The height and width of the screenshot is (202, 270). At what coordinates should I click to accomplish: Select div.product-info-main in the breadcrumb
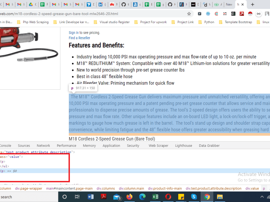point(165,189)
